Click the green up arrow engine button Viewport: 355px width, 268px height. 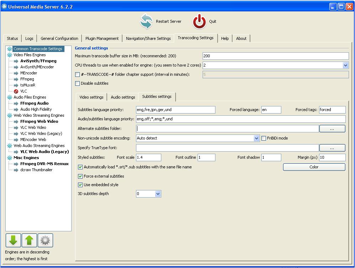coord(29,240)
